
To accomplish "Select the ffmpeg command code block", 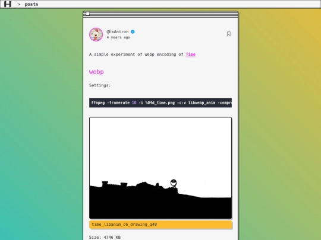I will (x=160, y=103).
